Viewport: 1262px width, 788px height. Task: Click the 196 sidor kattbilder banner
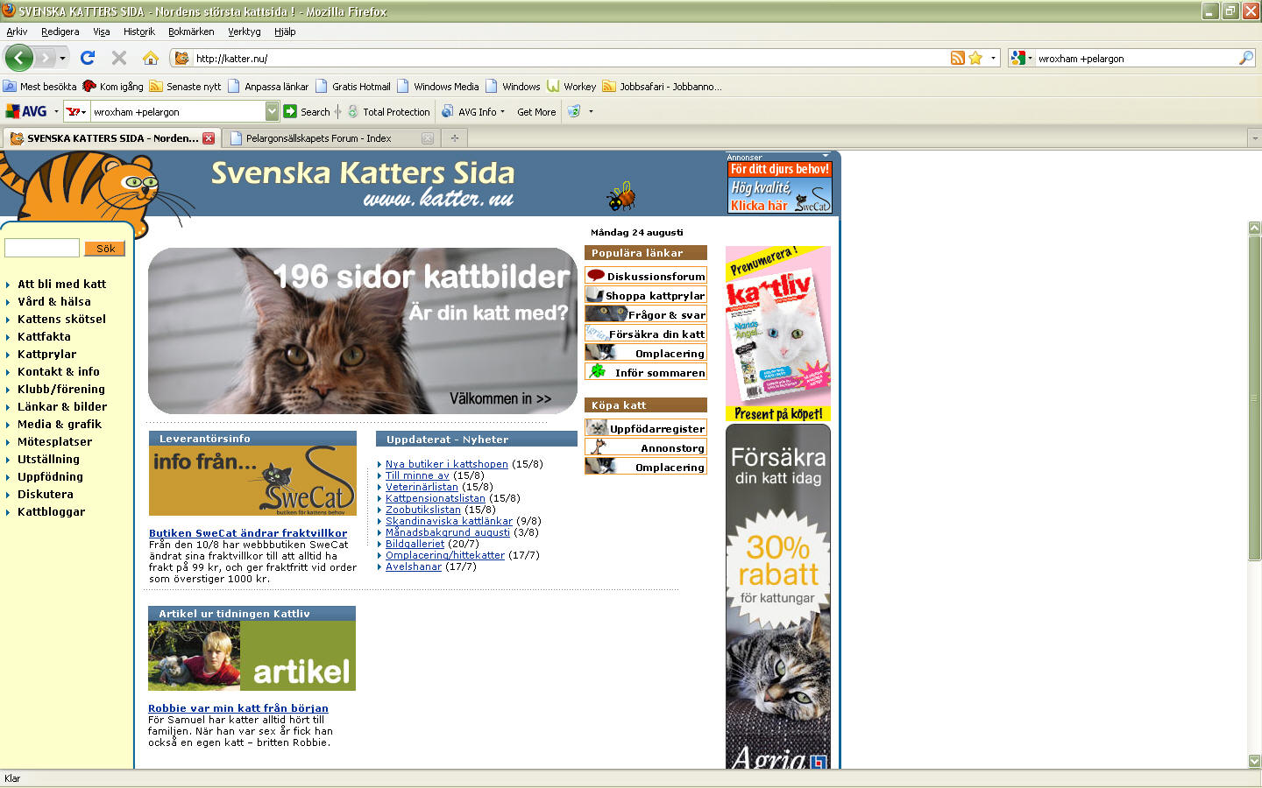pos(363,331)
